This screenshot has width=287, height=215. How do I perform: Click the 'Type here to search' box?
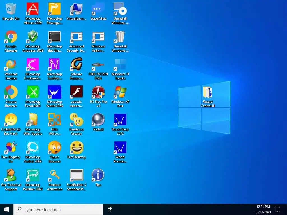click(58, 209)
